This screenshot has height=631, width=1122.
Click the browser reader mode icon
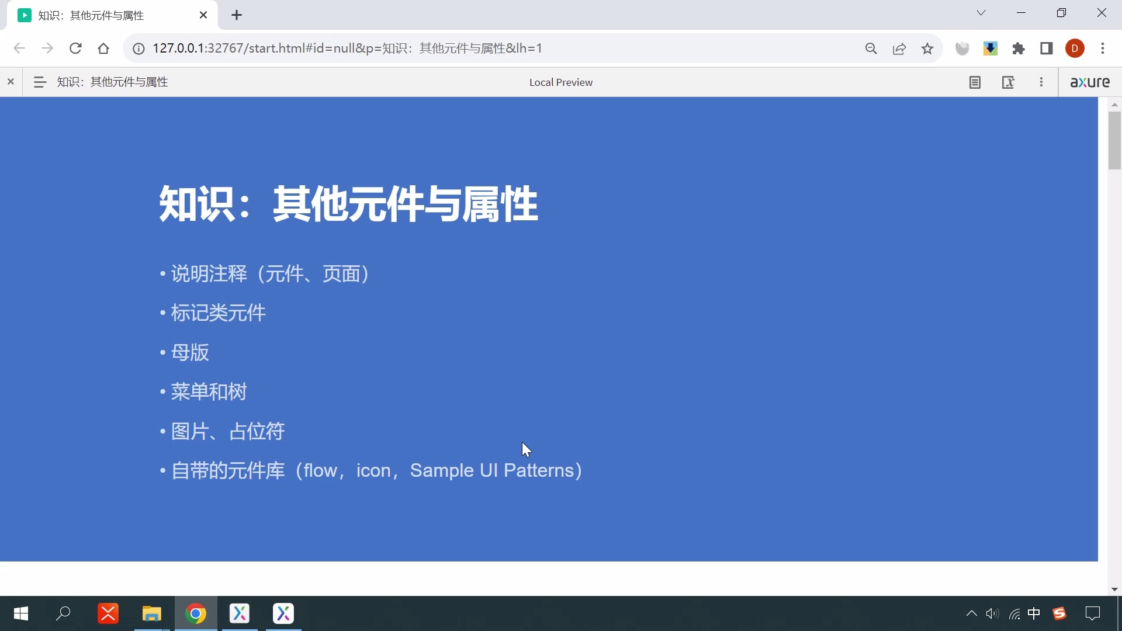click(1047, 48)
